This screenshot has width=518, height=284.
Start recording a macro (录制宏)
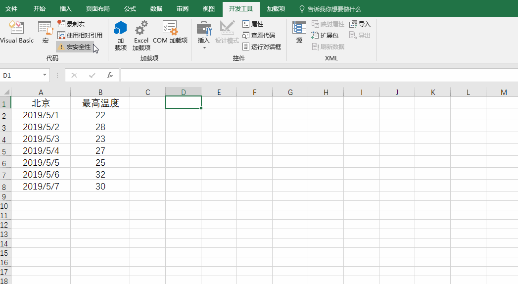[x=71, y=24]
